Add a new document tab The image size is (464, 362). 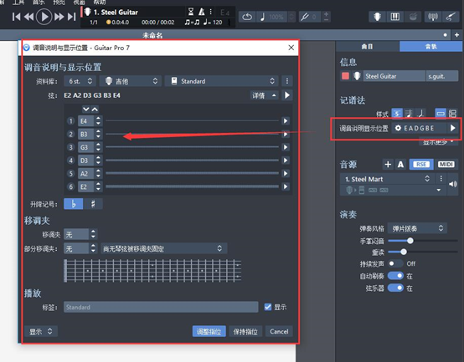point(457,35)
